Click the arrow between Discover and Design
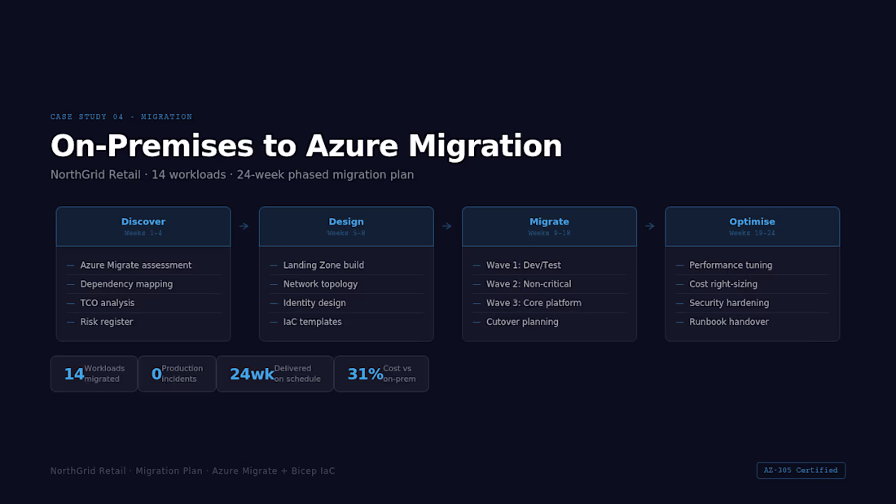Image resolution: width=896 pixels, height=504 pixels. tap(244, 226)
